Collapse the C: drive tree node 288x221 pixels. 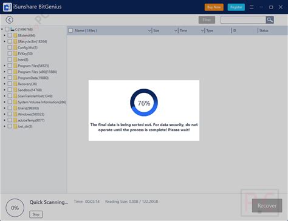[x=2, y=29]
